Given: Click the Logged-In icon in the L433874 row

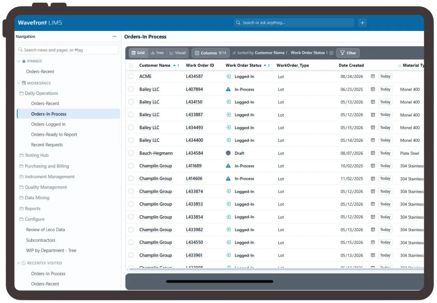Looking at the screenshot, I should 229,191.
